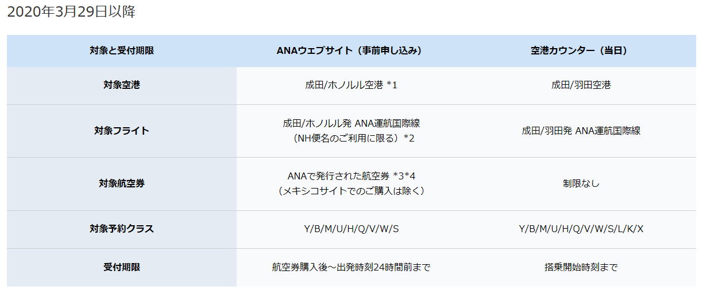Screen dimensions: 703x290
Task: Select the 対象航空券 row label
Action: [122, 184]
